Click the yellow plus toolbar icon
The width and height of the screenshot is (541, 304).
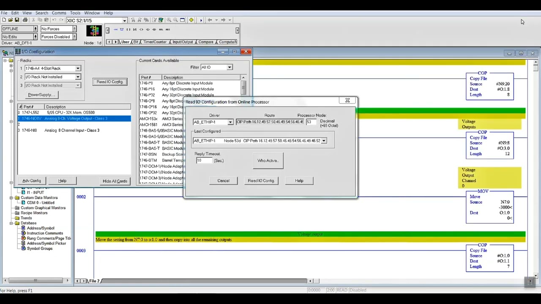[191, 20]
